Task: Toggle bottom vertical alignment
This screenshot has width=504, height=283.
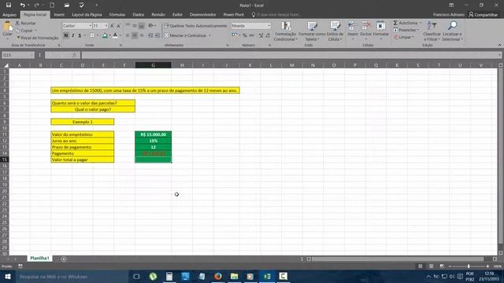Action: [142, 26]
